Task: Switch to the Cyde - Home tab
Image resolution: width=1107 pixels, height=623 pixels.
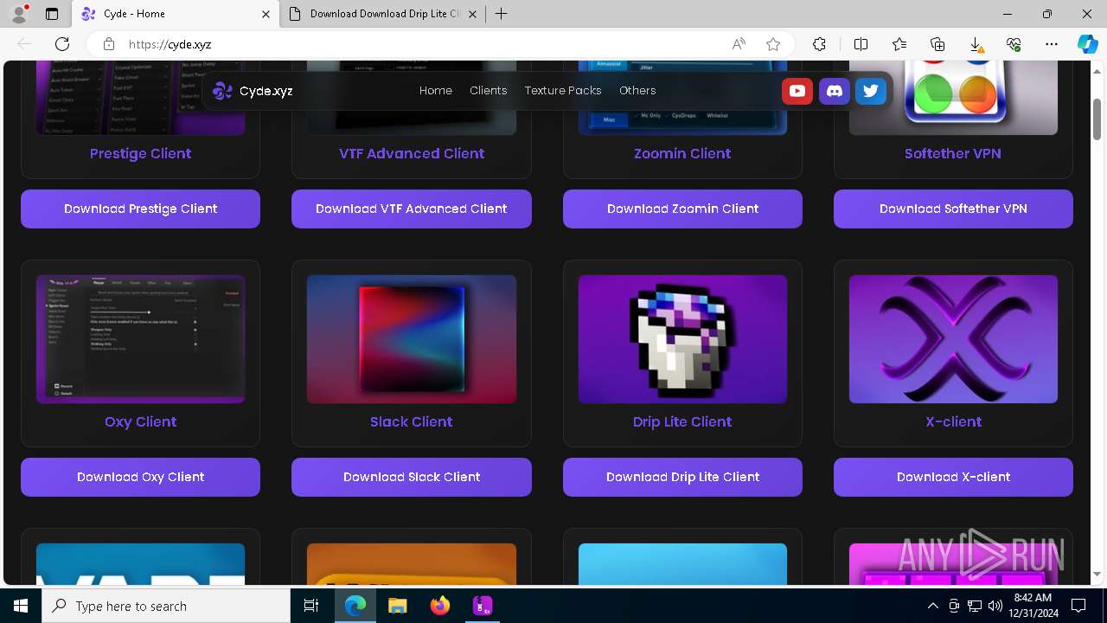Action: [176, 14]
